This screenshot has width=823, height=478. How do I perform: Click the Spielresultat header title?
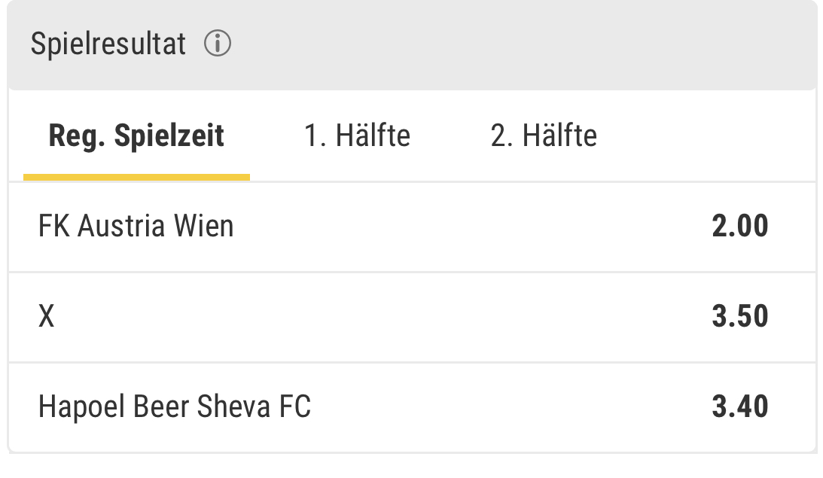[x=108, y=43]
